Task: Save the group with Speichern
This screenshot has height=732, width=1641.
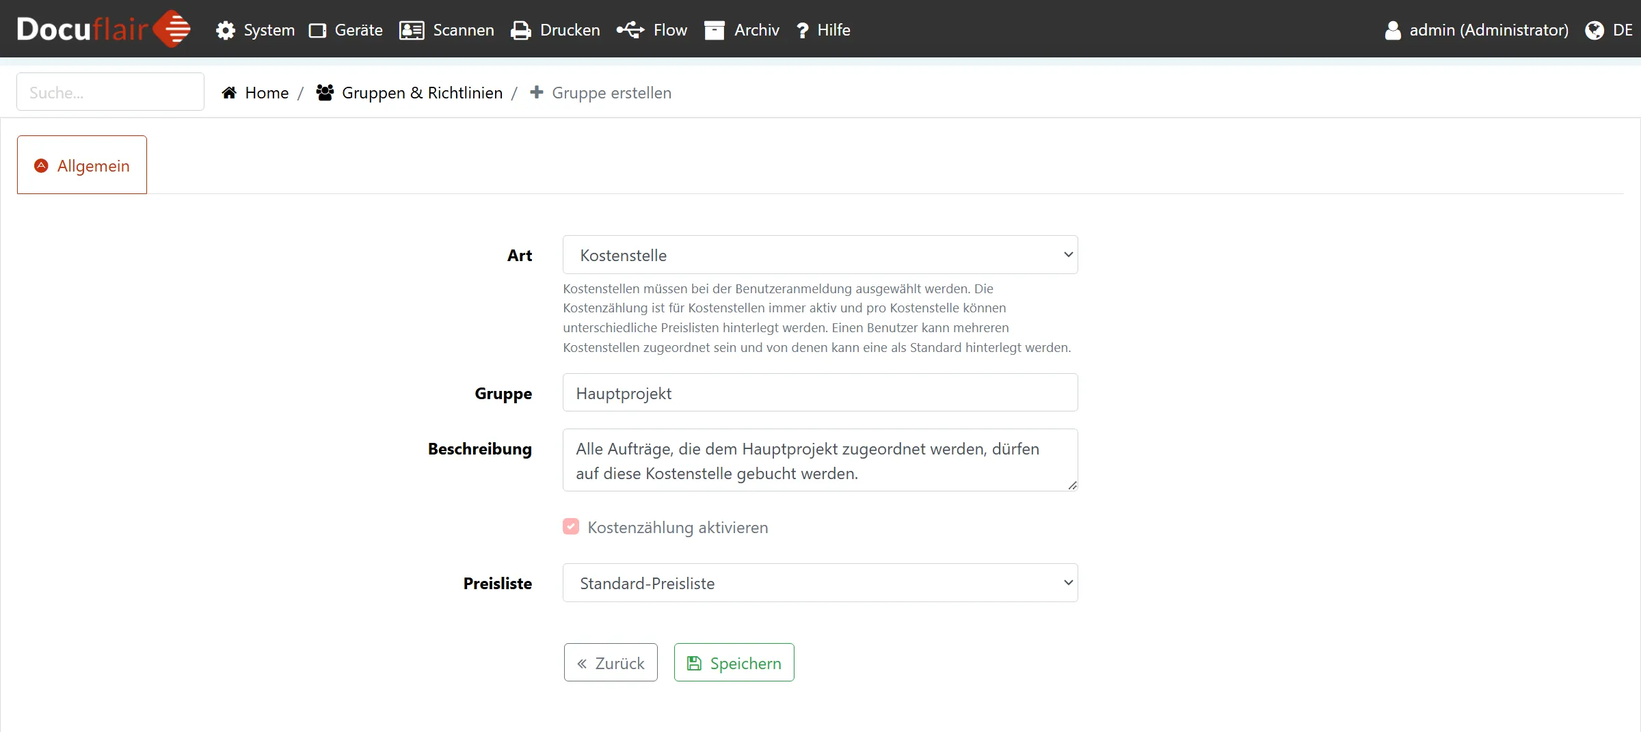Action: [734, 663]
